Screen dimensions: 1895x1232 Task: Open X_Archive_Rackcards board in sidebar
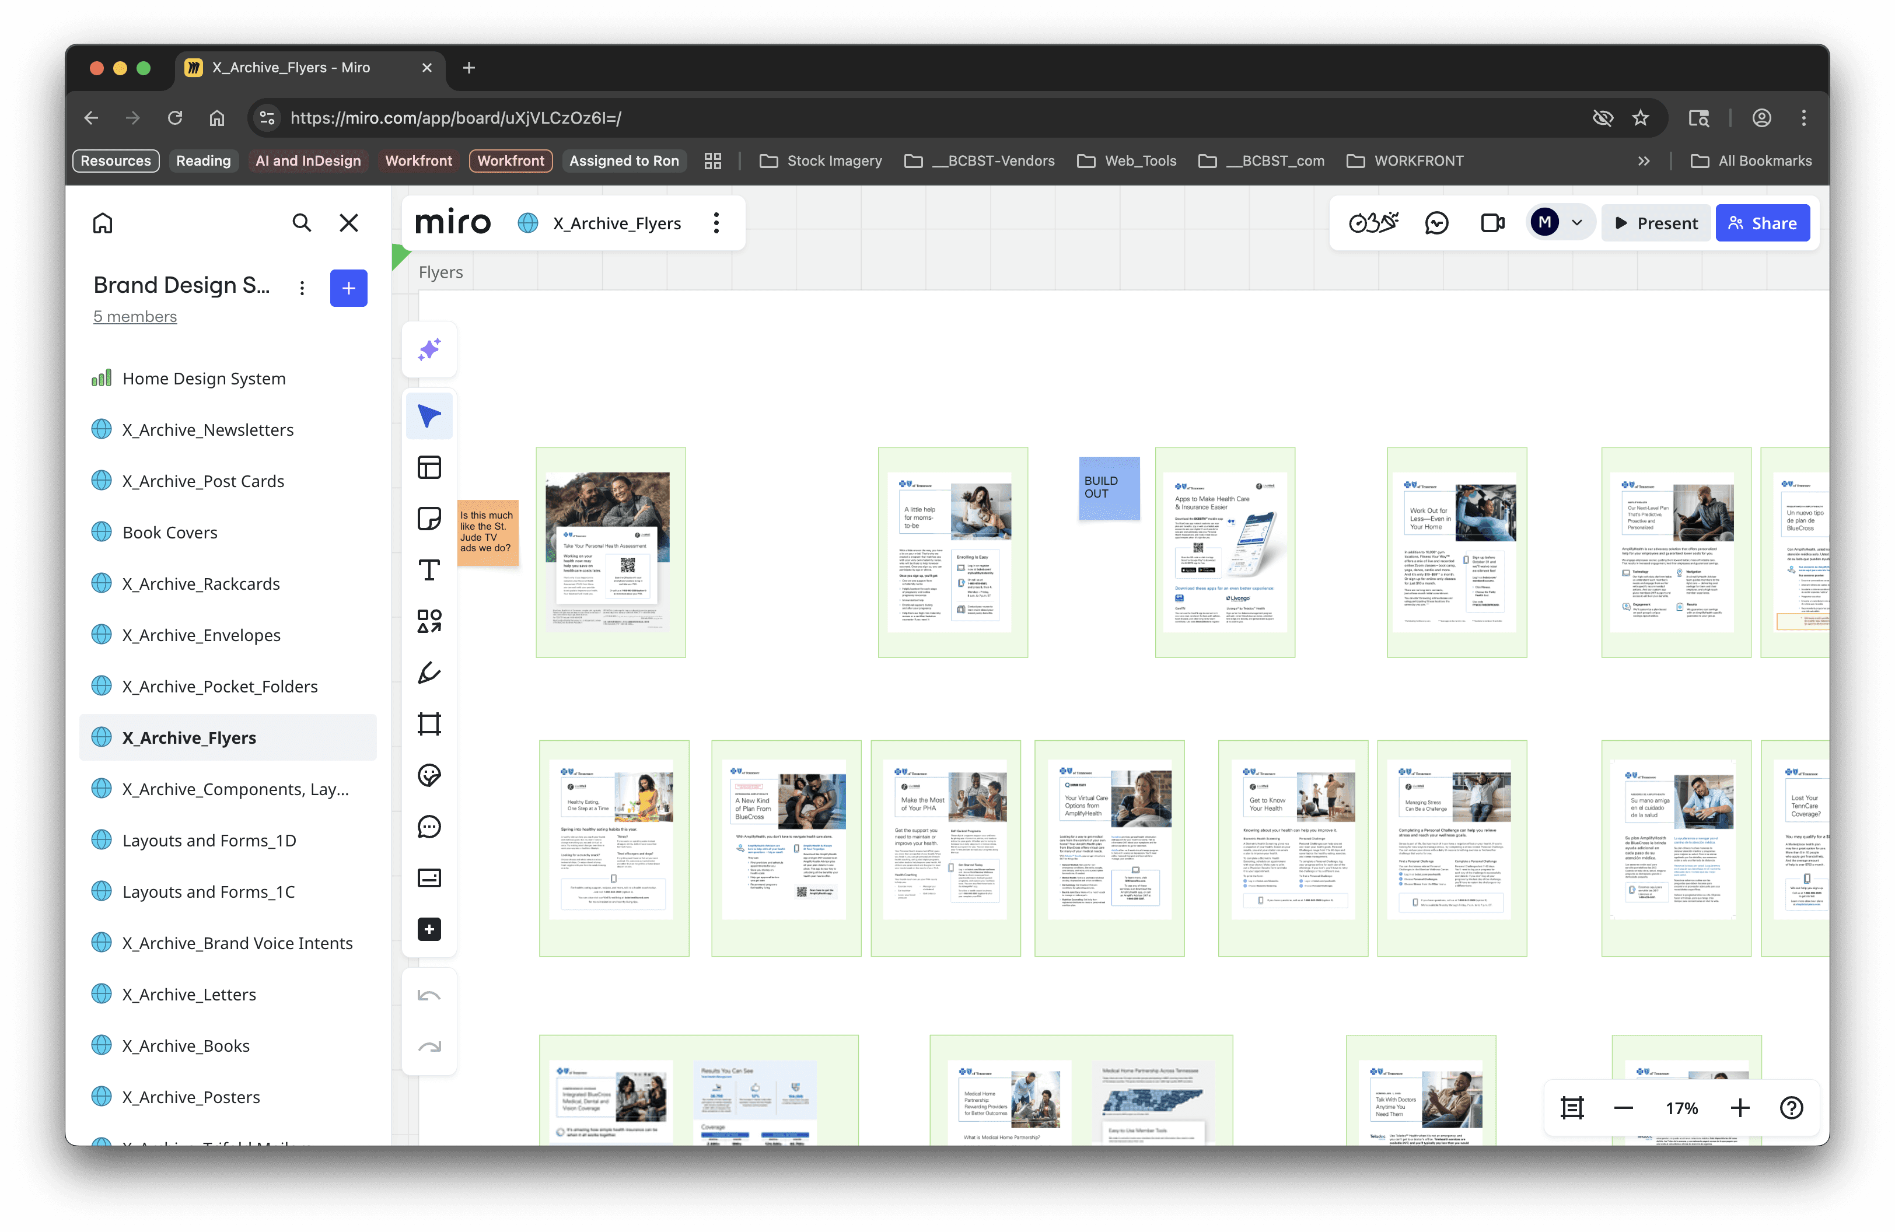(x=201, y=583)
